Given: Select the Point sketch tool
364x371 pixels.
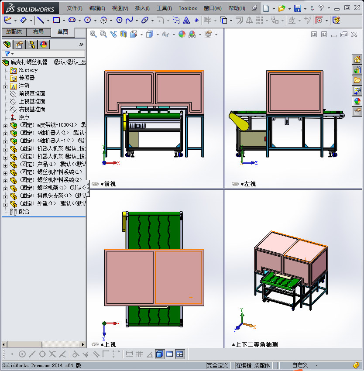Looking at the screenshot, I should coord(196,21).
